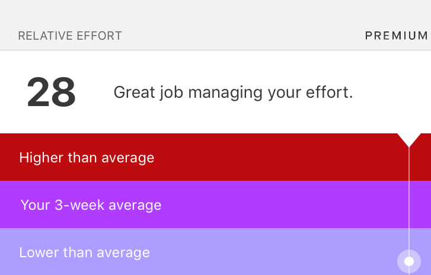Image resolution: width=431 pixels, height=275 pixels.
Task: Click the empty gray area above the header
Action: click(x=213, y=12)
